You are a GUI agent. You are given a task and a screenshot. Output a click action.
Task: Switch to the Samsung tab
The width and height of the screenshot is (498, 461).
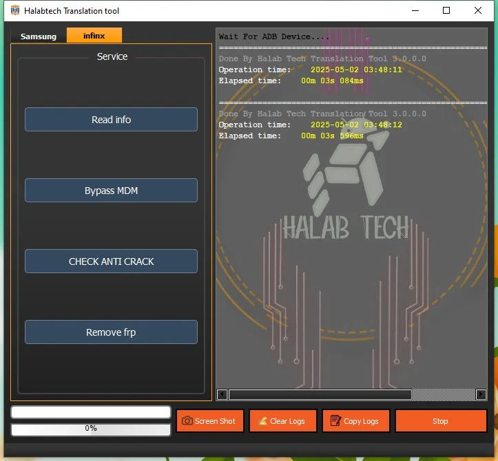click(x=39, y=36)
